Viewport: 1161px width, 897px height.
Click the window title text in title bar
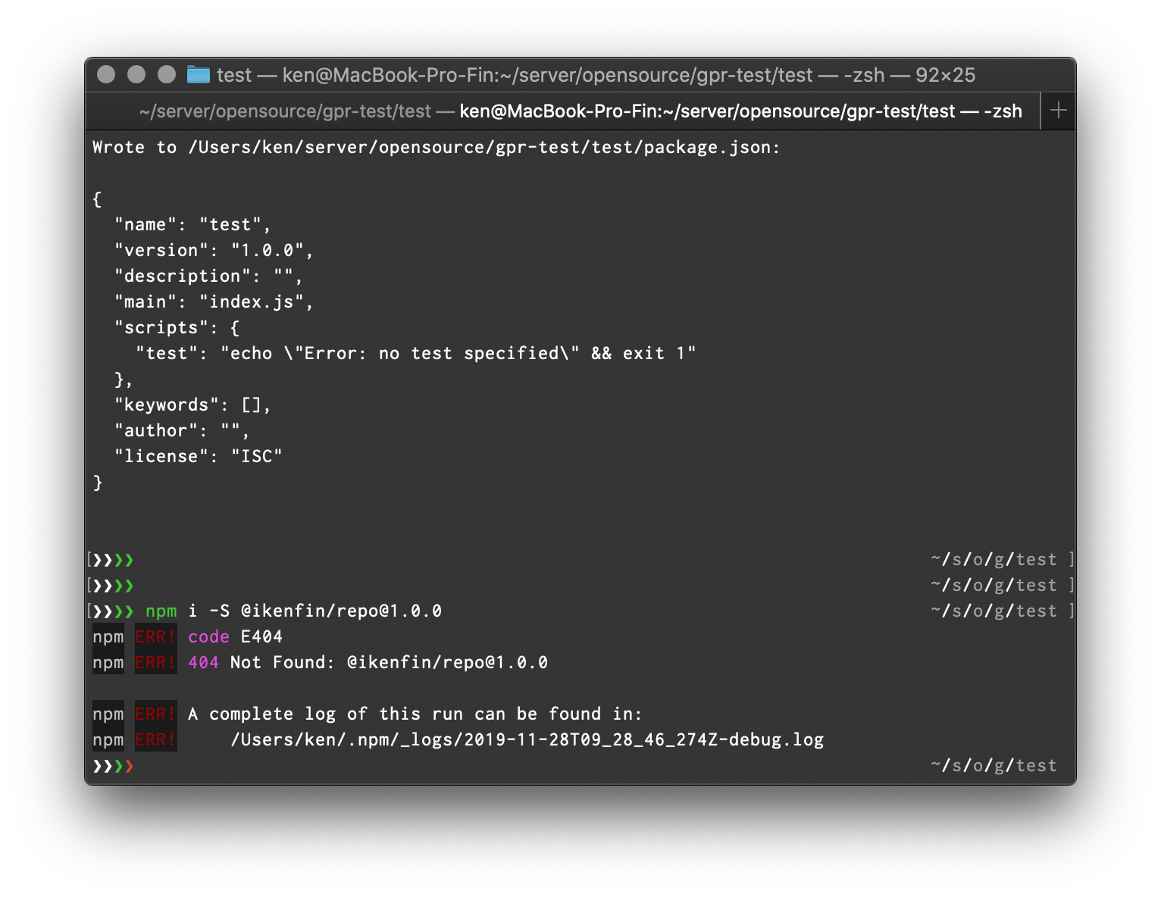[x=596, y=75]
